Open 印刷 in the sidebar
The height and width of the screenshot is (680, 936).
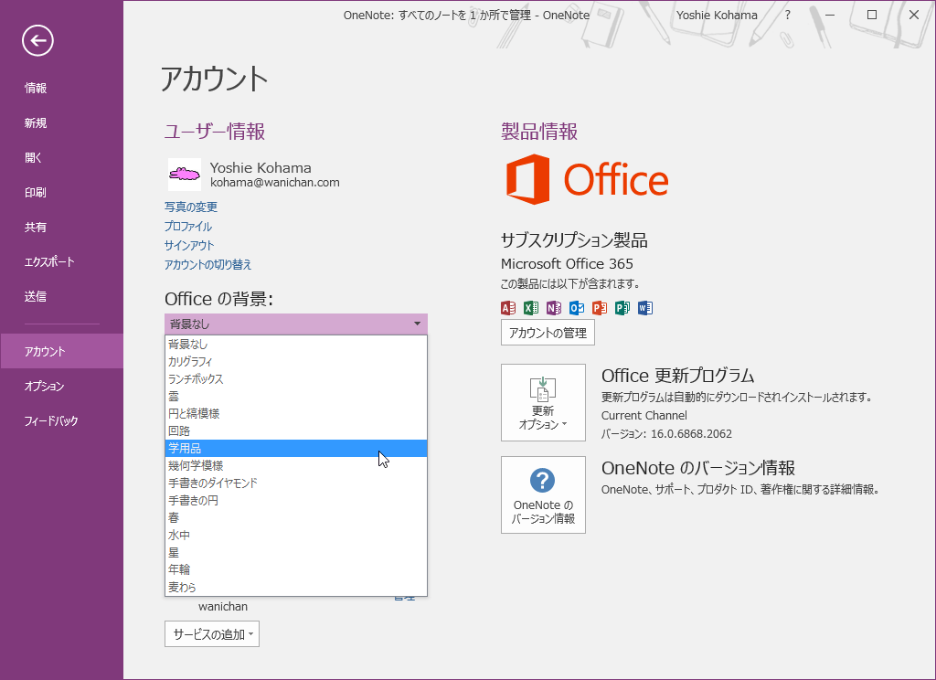point(61,192)
